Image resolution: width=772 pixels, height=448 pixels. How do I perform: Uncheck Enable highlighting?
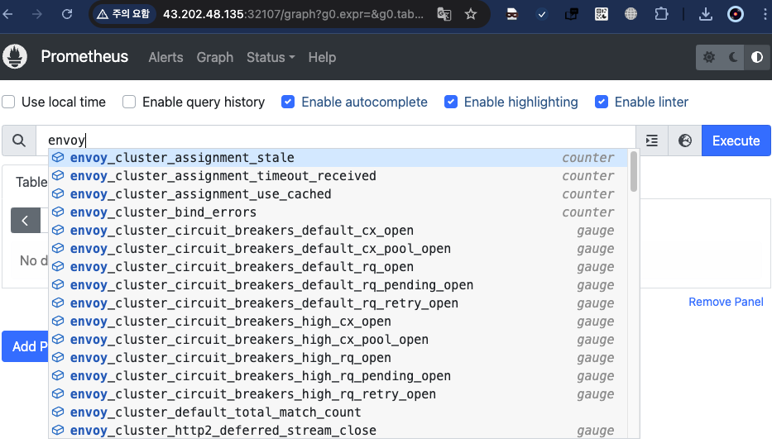[x=450, y=102]
